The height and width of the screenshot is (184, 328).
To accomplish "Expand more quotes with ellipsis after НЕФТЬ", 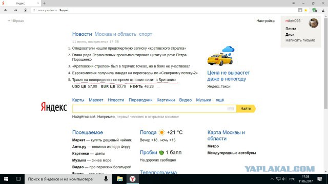I will [158, 87].
